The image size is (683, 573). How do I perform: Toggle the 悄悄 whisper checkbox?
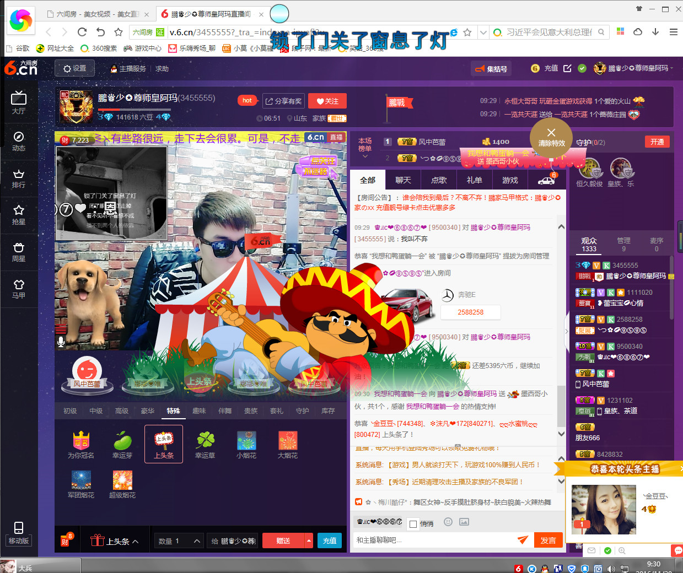point(413,524)
